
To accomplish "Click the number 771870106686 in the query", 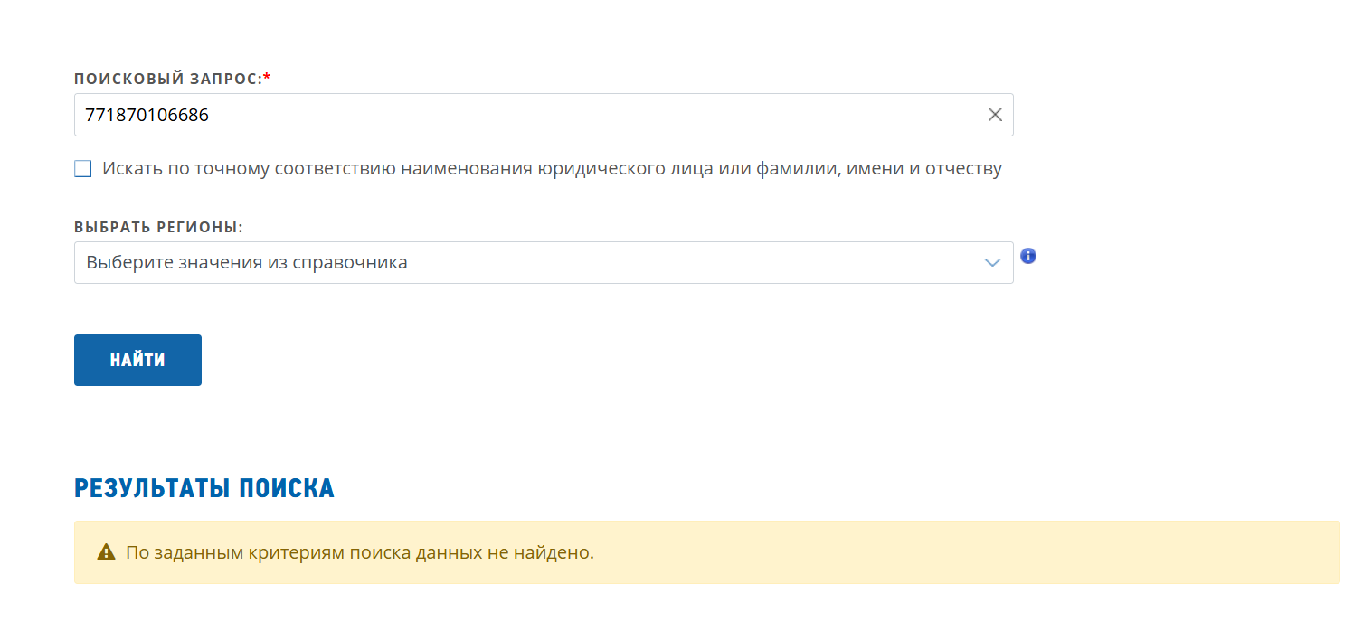I will click(x=147, y=115).
